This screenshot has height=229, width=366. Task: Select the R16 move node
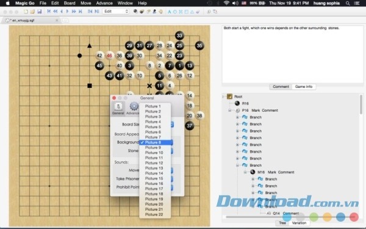[242, 103]
